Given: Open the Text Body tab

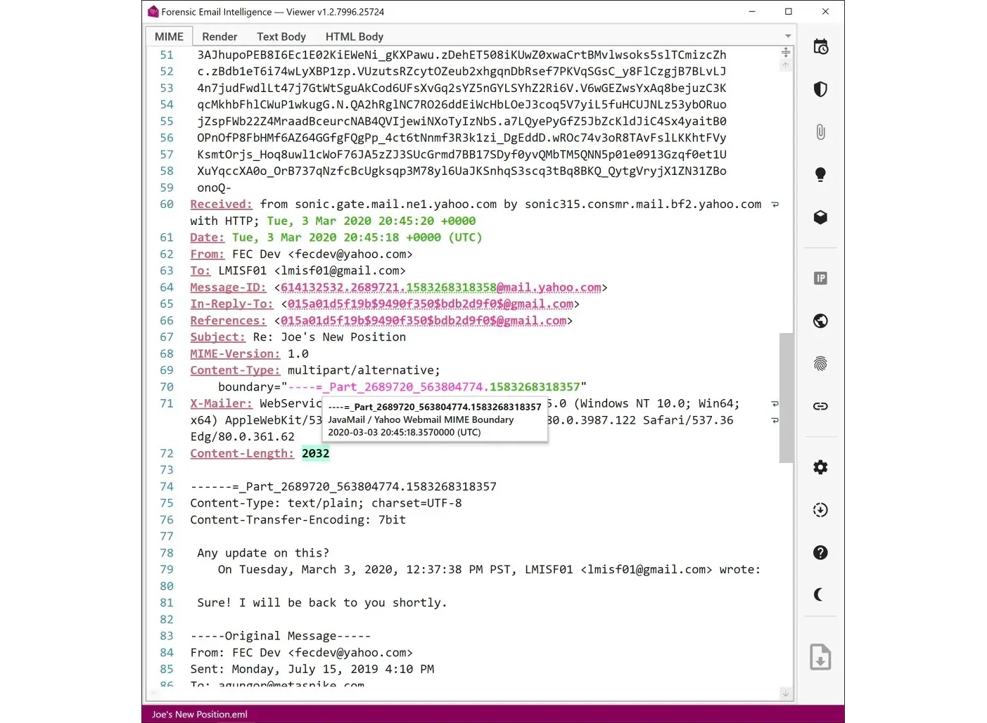Looking at the screenshot, I should 281,37.
